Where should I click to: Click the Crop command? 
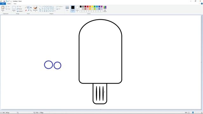[19, 6]
